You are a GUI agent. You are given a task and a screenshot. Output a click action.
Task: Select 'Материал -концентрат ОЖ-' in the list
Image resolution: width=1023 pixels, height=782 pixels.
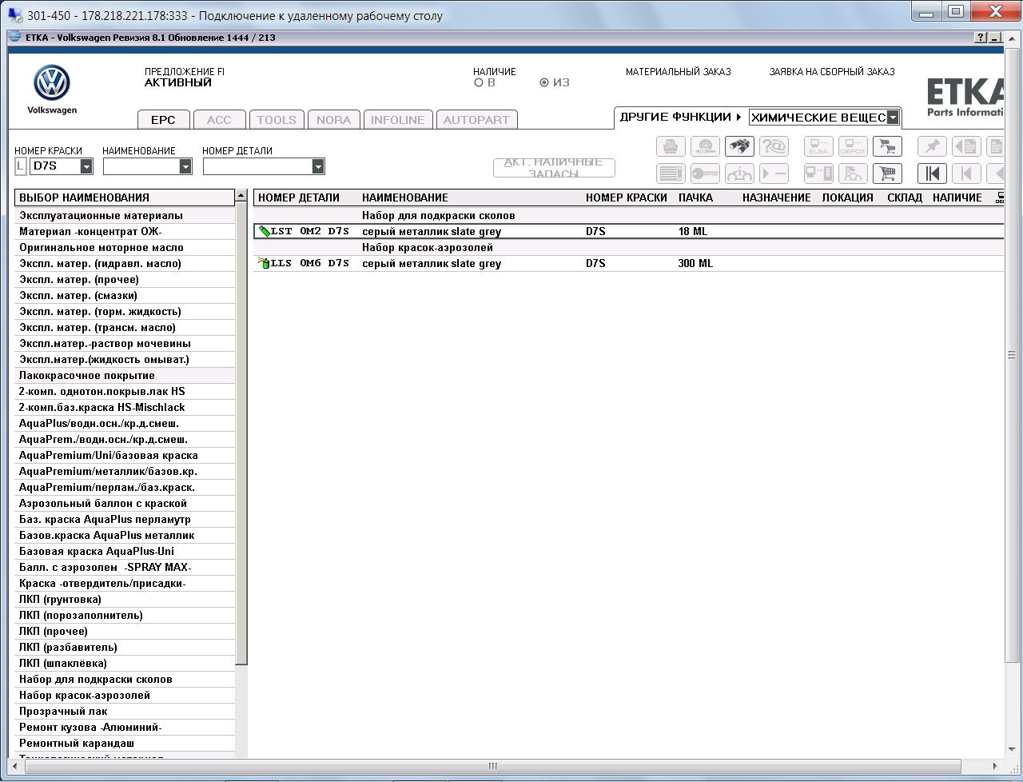coord(125,232)
